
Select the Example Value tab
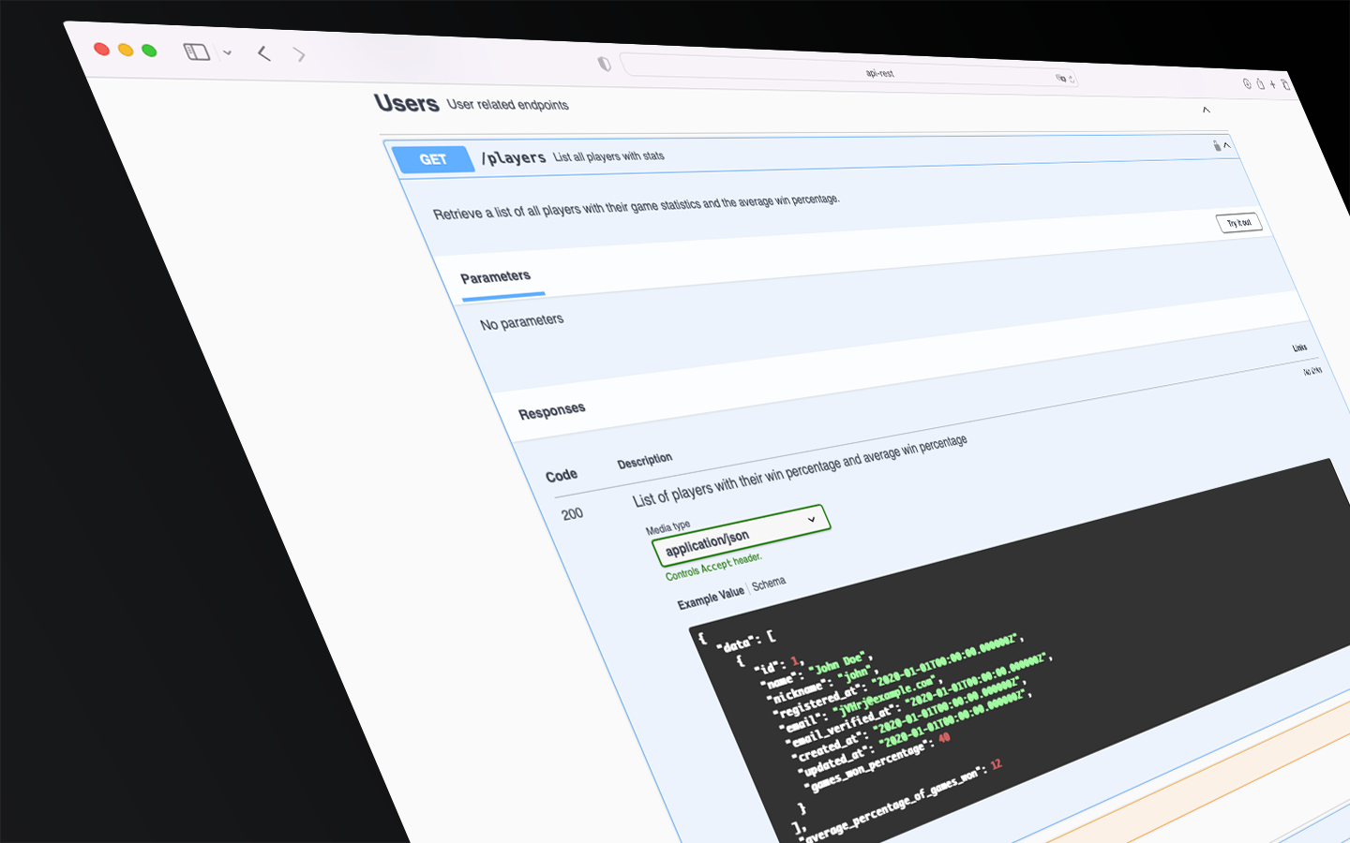click(x=711, y=597)
